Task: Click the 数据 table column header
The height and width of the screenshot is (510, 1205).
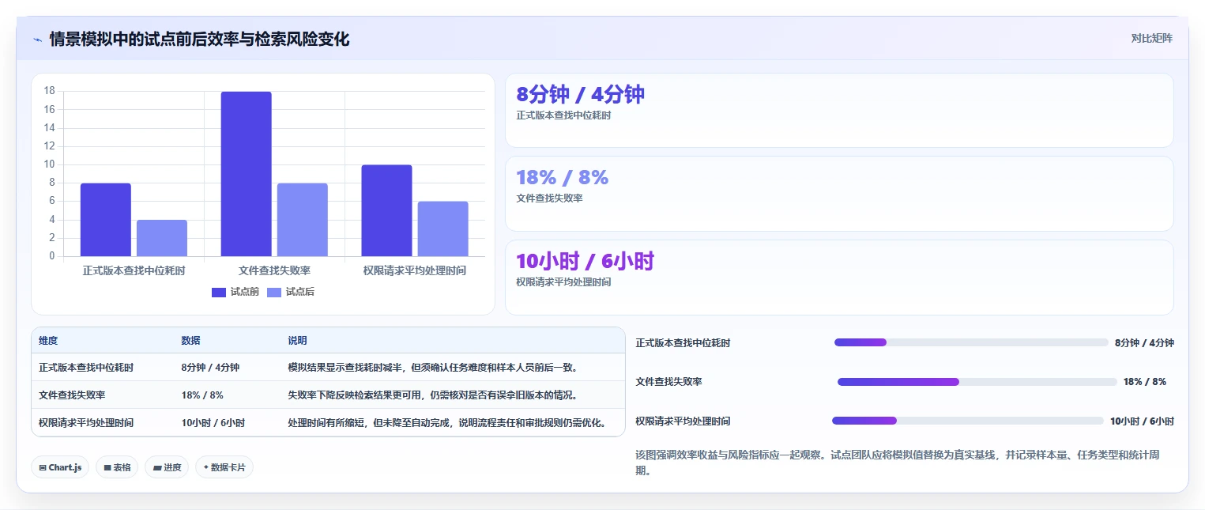Action: [190, 341]
